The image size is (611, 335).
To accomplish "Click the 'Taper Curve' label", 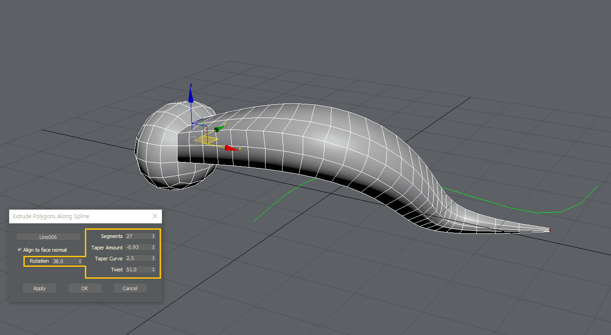I will pyautogui.click(x=109, y=259).
